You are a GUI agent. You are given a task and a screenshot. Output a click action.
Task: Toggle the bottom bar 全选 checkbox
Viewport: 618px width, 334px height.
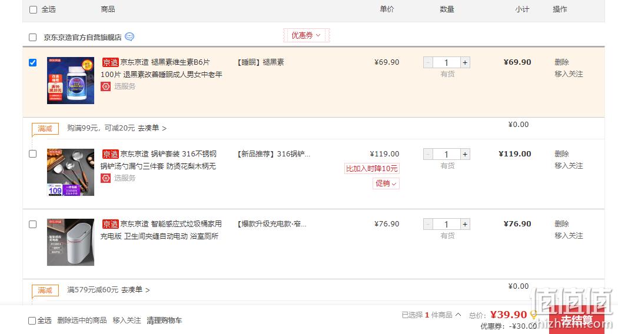point(32,320)
